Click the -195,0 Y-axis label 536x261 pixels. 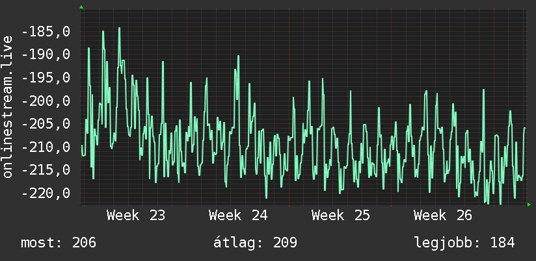[x=46, y=78]
